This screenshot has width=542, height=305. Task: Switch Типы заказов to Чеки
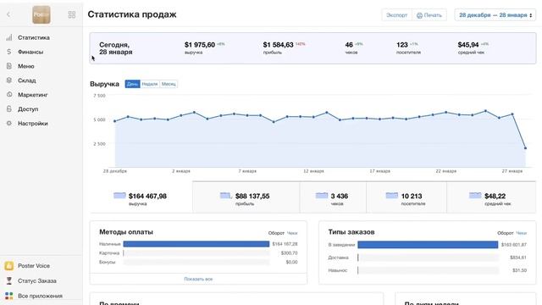(x=522, y=233)
